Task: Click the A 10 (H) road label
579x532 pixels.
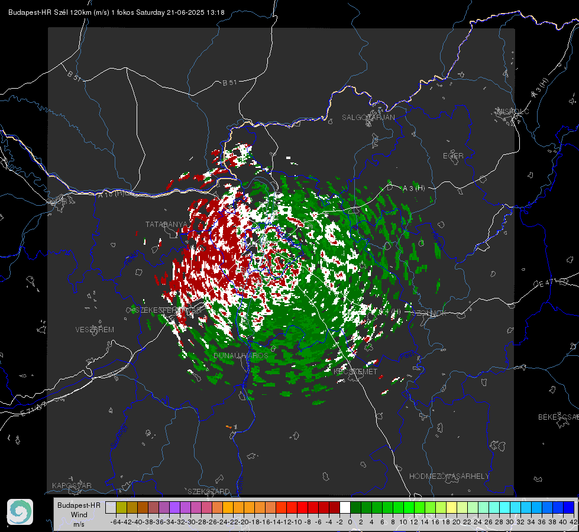Action: point(111,193)
